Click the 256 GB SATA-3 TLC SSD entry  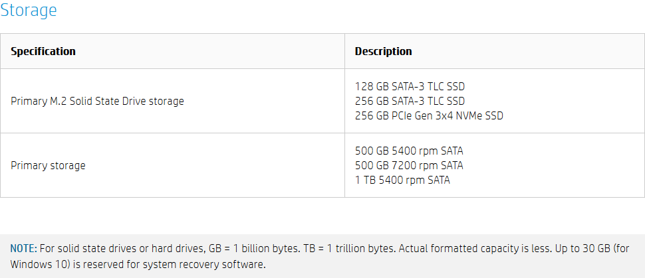(x=410, y=101)
